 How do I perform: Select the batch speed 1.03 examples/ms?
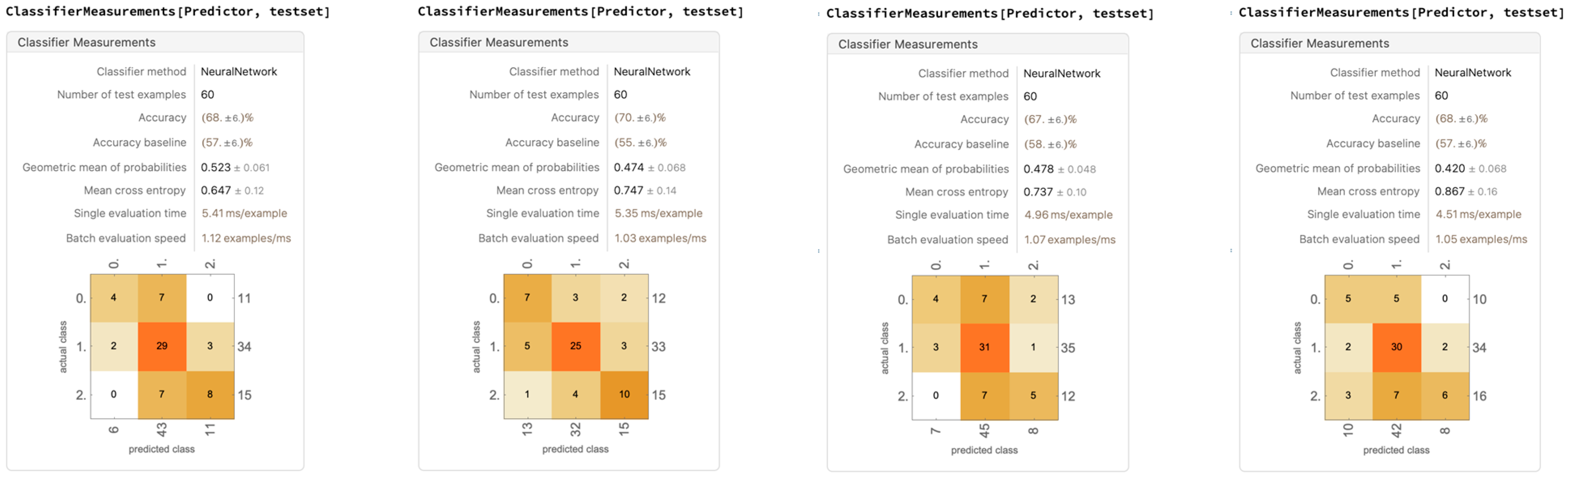660,238
